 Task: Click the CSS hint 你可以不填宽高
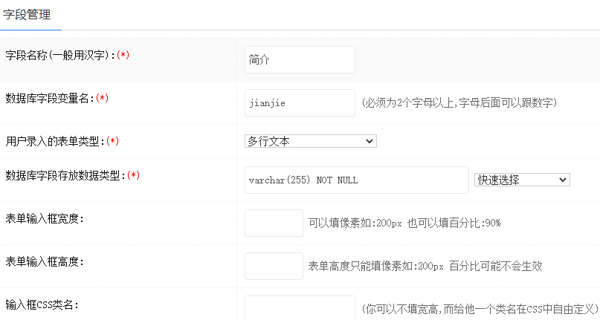click(480, 307)
